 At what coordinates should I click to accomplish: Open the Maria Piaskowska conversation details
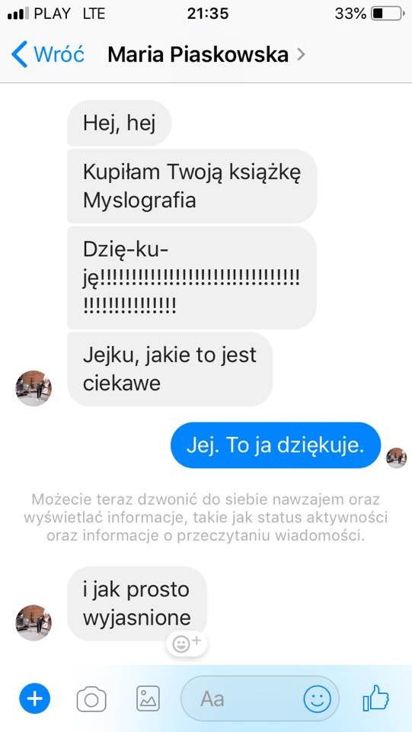198,55
